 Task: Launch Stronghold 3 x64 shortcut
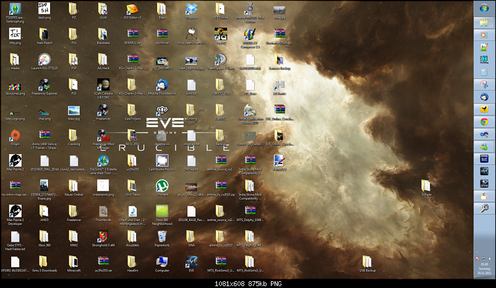click(103, 238)
